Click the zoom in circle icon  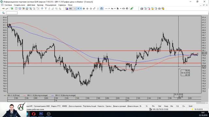pos(87,9)
